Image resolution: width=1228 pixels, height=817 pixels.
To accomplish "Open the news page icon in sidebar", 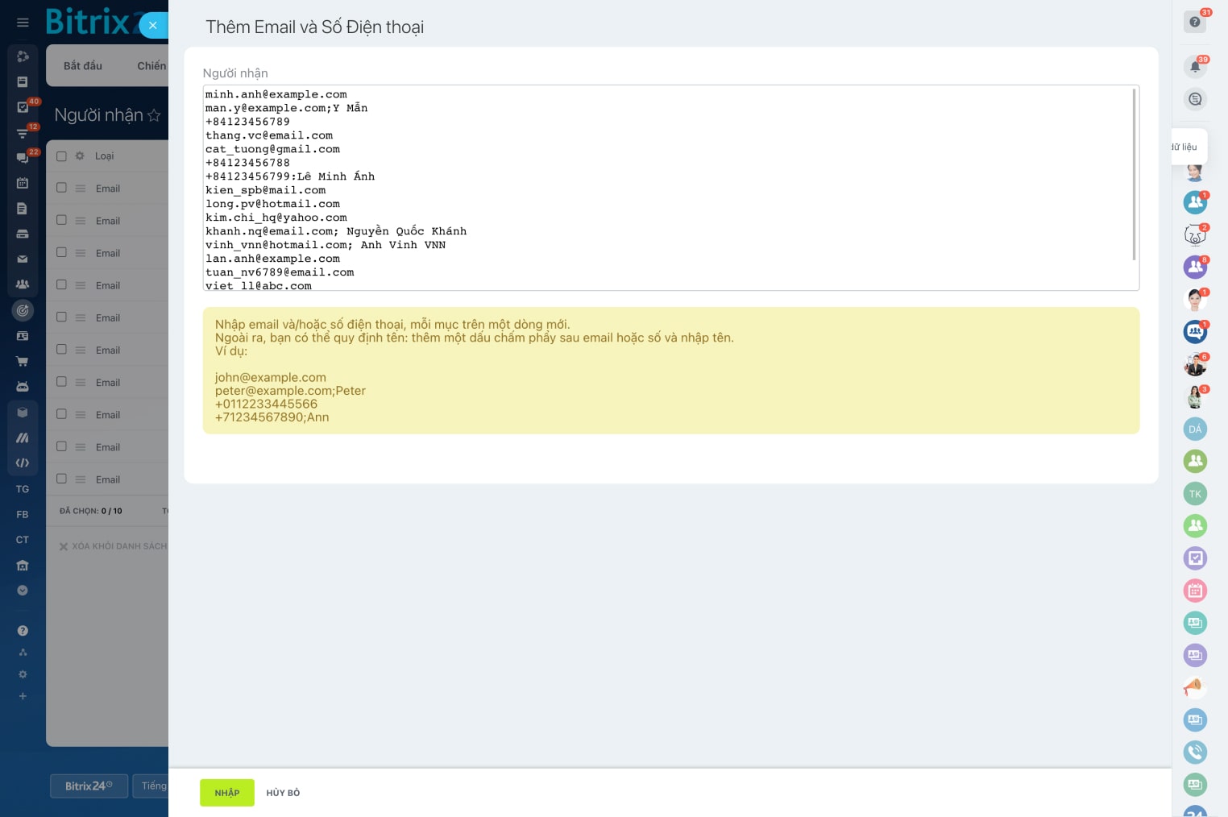I will [23, 82].
